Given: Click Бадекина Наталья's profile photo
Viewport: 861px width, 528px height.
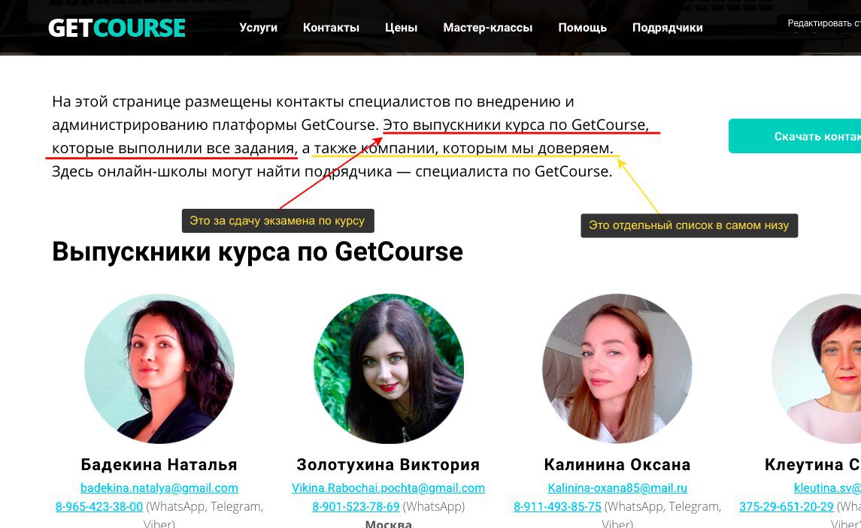Looking at the screenshot, I should [159, 369].
